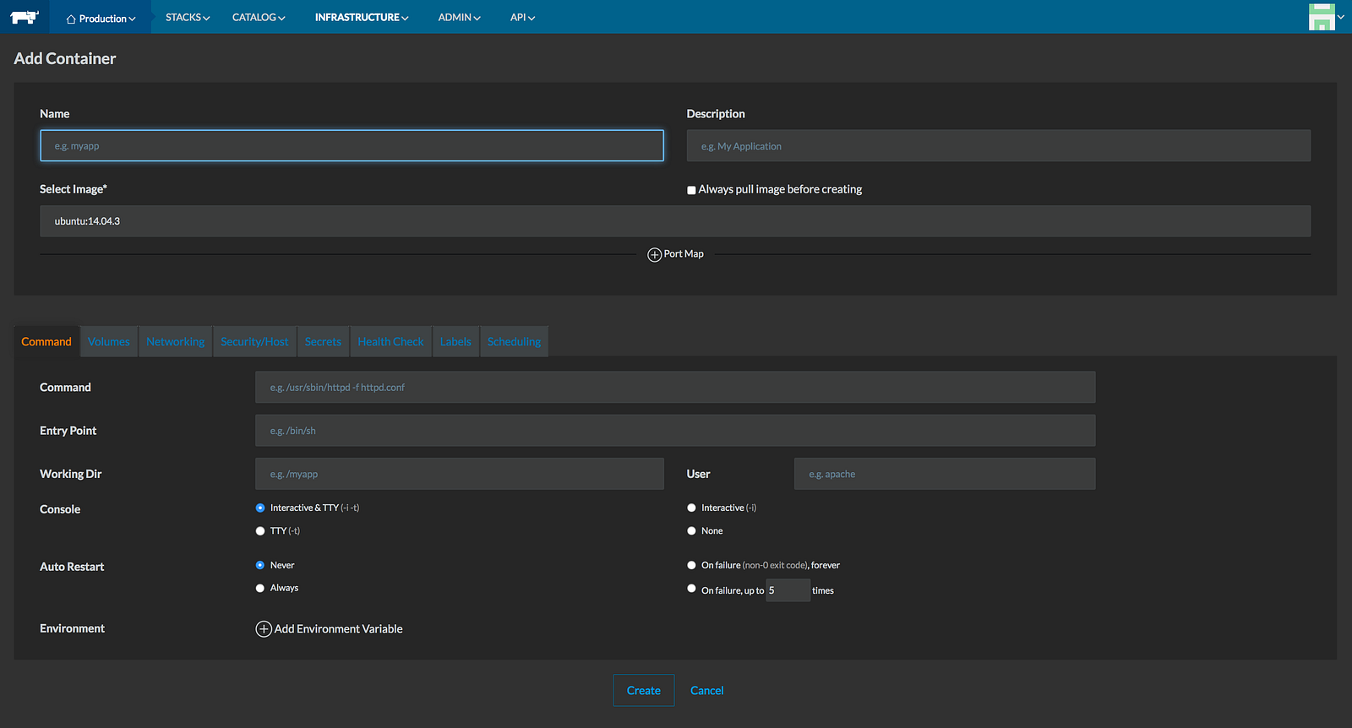The height and width of the screenshot is (728, 1352).
Task: Open the Catalog dropdown menu
Action: (x=259, y=18)
